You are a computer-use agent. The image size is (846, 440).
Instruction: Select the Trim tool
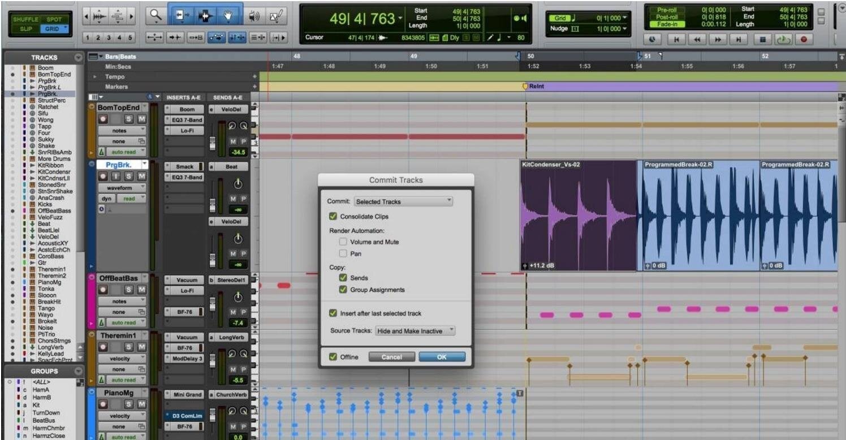(x=182, y=15)
